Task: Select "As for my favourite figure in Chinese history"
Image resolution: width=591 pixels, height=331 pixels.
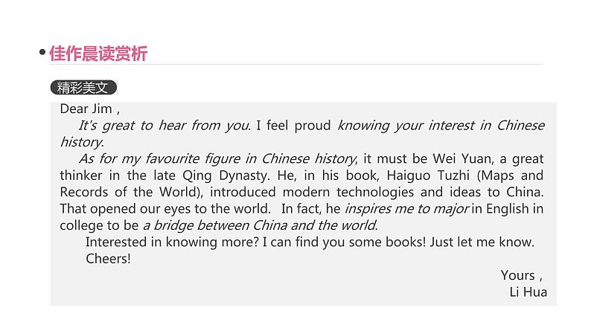Action: tap(217, 158)
